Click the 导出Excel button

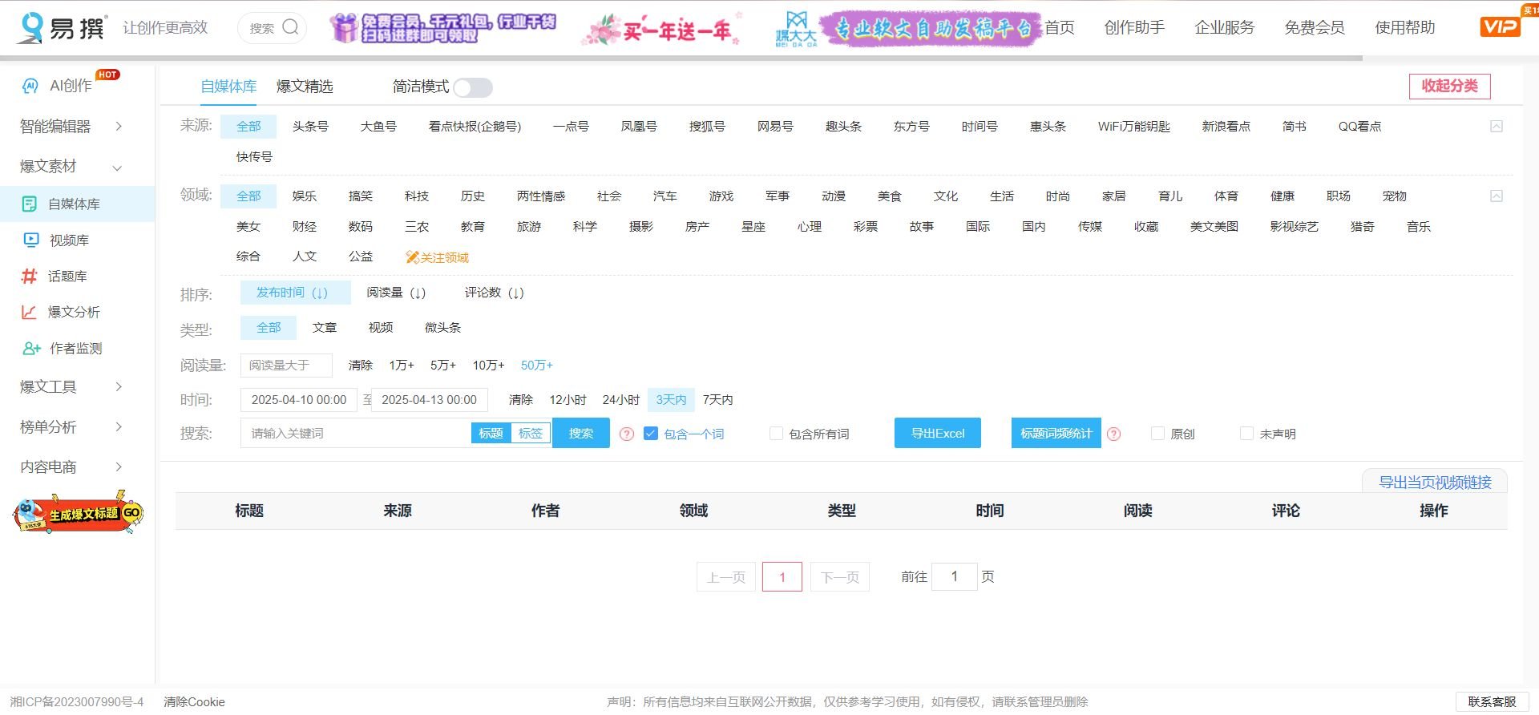937,434
